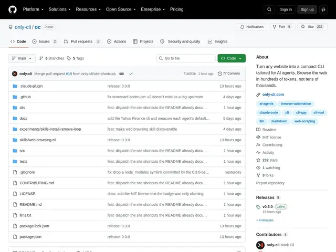The height and width of the screenshot is (252, 336).
Task: Select the claude-code topic tag
Action: pos(268,112)
